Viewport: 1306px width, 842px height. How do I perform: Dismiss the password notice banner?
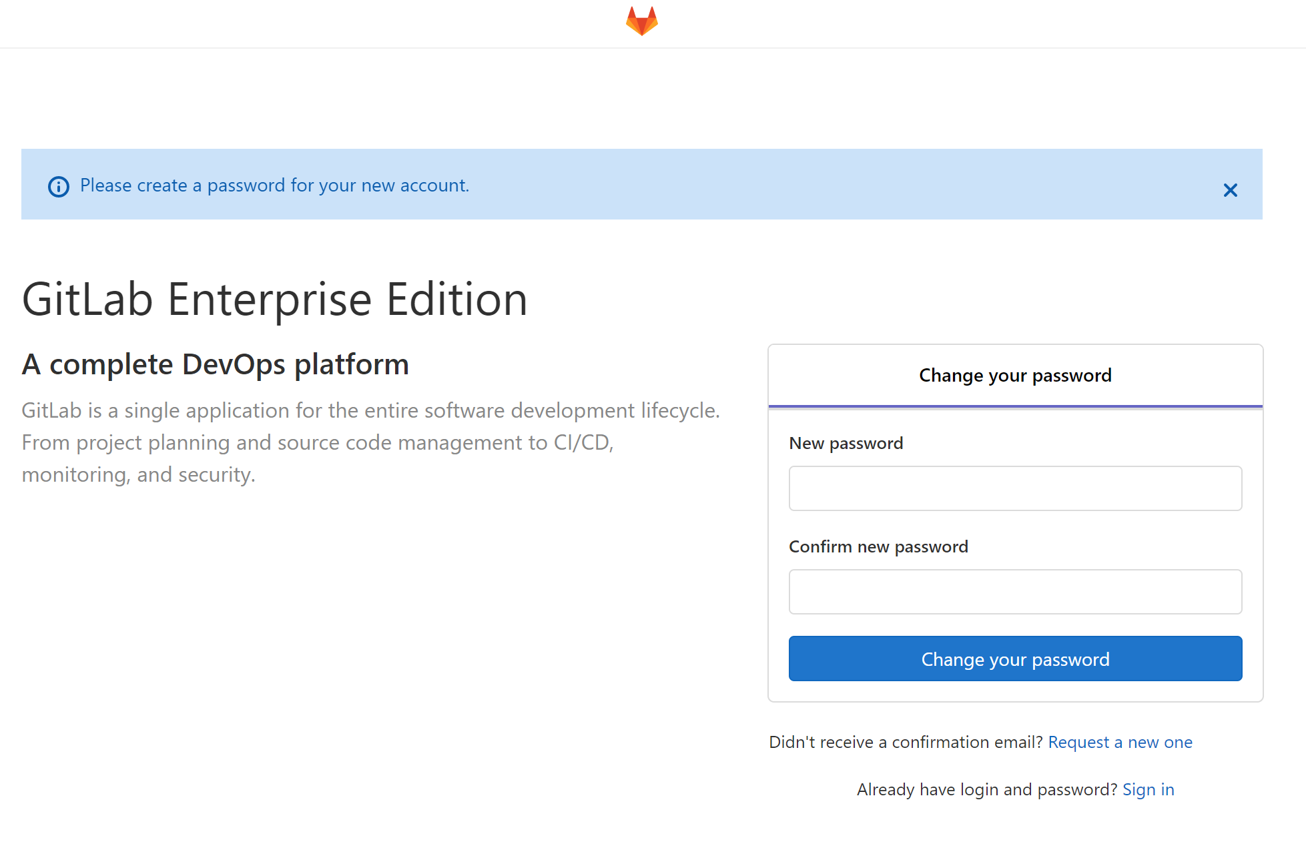point(1230,190)
